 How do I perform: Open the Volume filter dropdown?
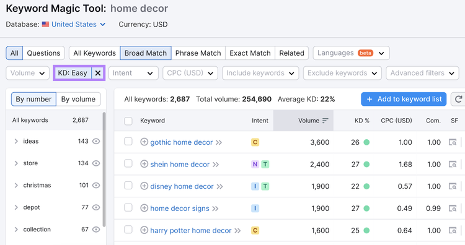(27, 73)
